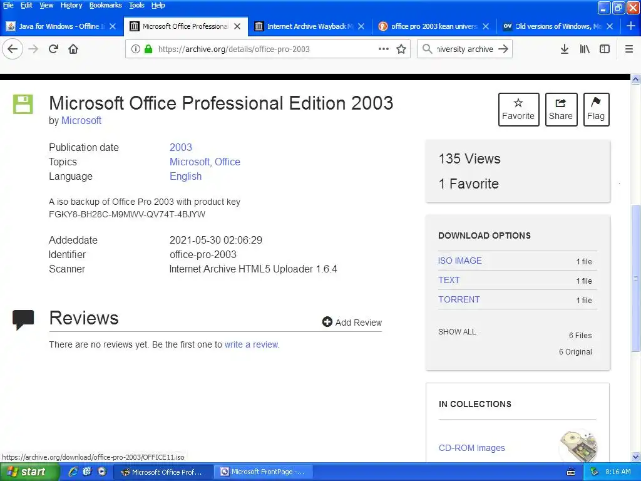Download the TORRENT file
The width and height of the screenshot is (641, 481).
[459, 299]
